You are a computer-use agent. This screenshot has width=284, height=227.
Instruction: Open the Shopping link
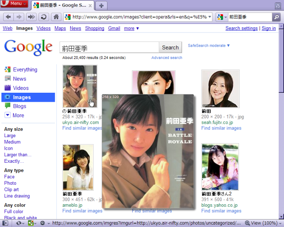pyautogui.click(x=95, y=28)
